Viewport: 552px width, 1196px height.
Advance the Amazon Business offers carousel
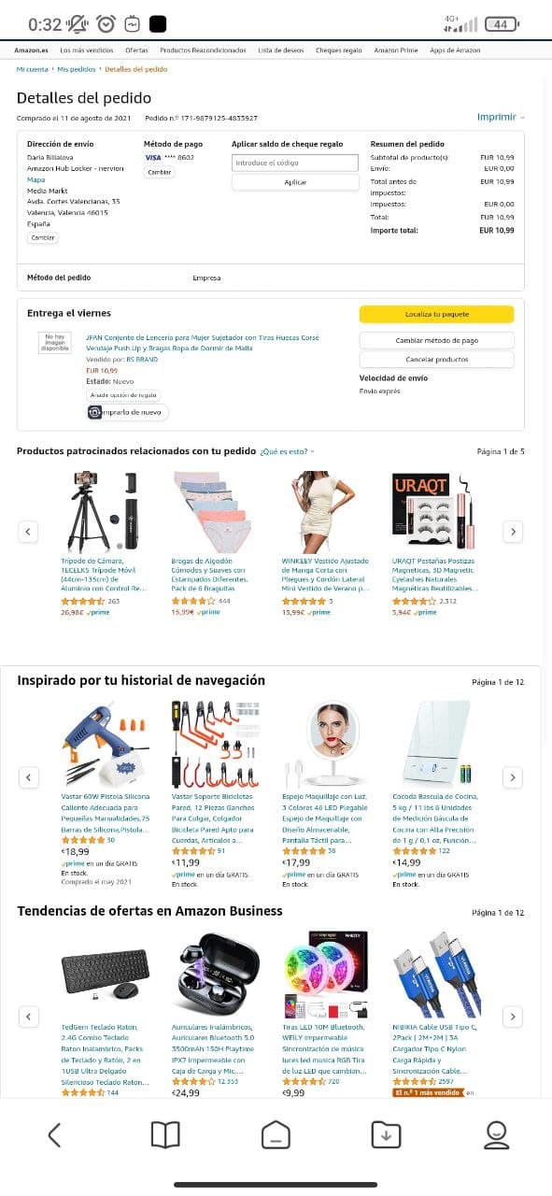[x=513, y=1017]
